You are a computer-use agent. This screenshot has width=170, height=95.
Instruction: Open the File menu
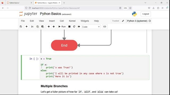click(23, 21)
